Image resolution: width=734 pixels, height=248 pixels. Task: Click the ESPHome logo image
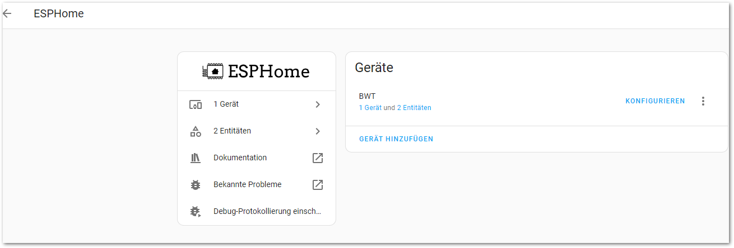[256, 71]
